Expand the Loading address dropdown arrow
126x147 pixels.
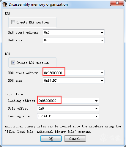pyautogui.click(x=96, y=101)
